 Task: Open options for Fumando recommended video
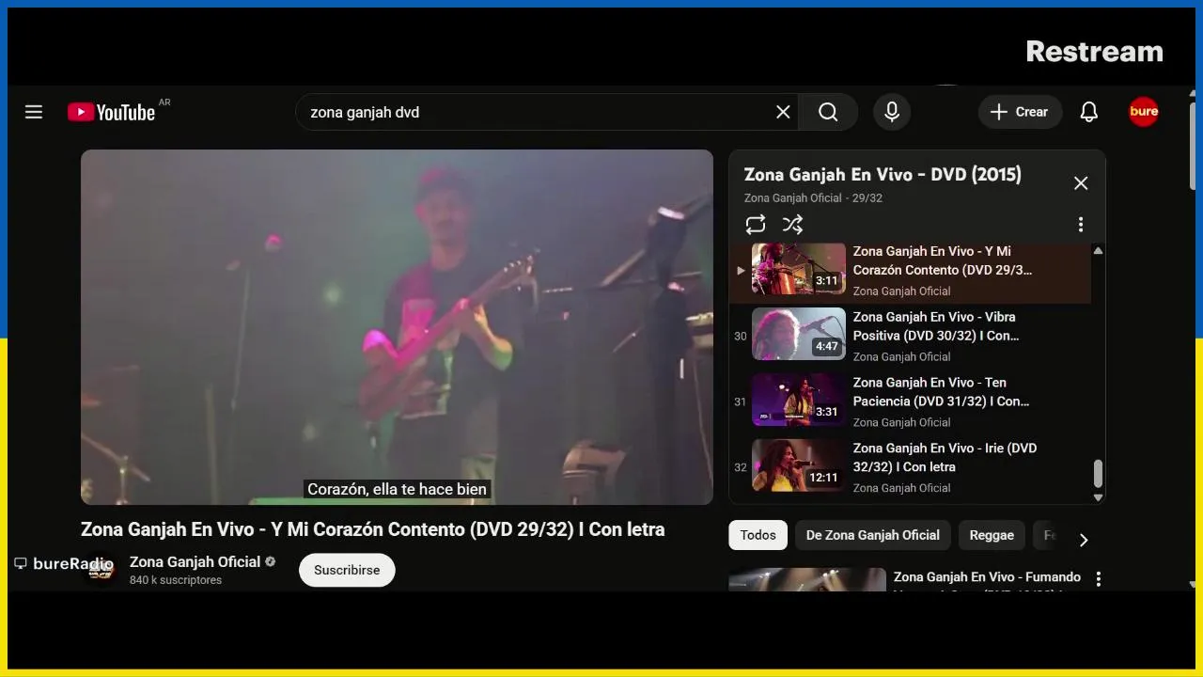pos(1098,578)
